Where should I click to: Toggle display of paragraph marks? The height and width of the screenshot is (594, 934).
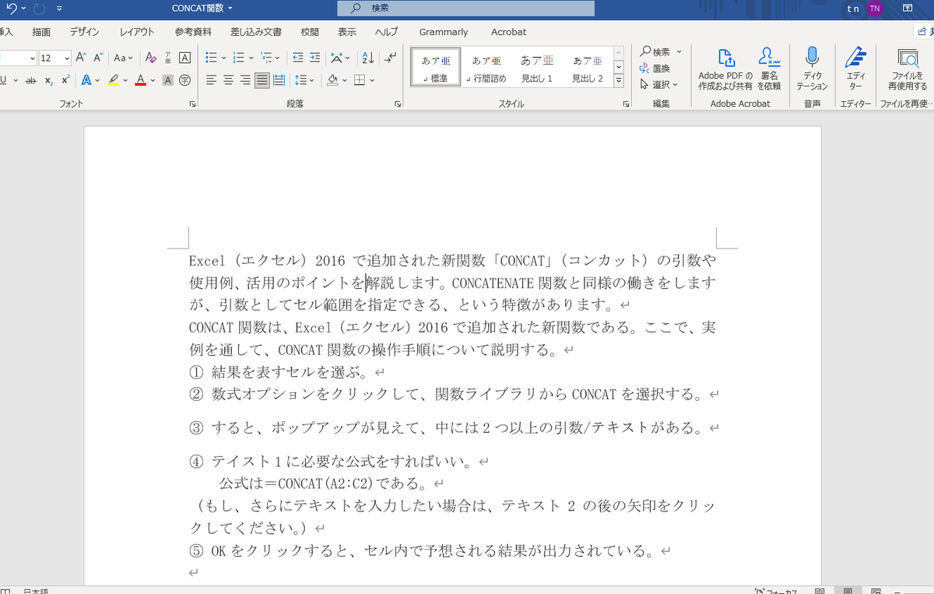pyautogui.click(x=390, y=58)
